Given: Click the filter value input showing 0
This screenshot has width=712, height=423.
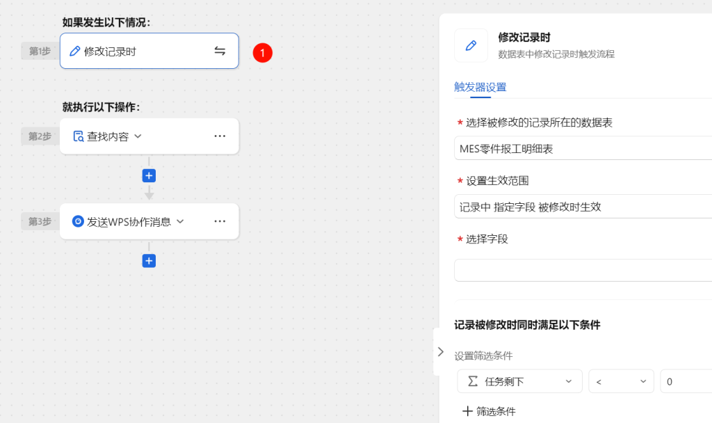Looking at the screenshot, I should [686, 381].
